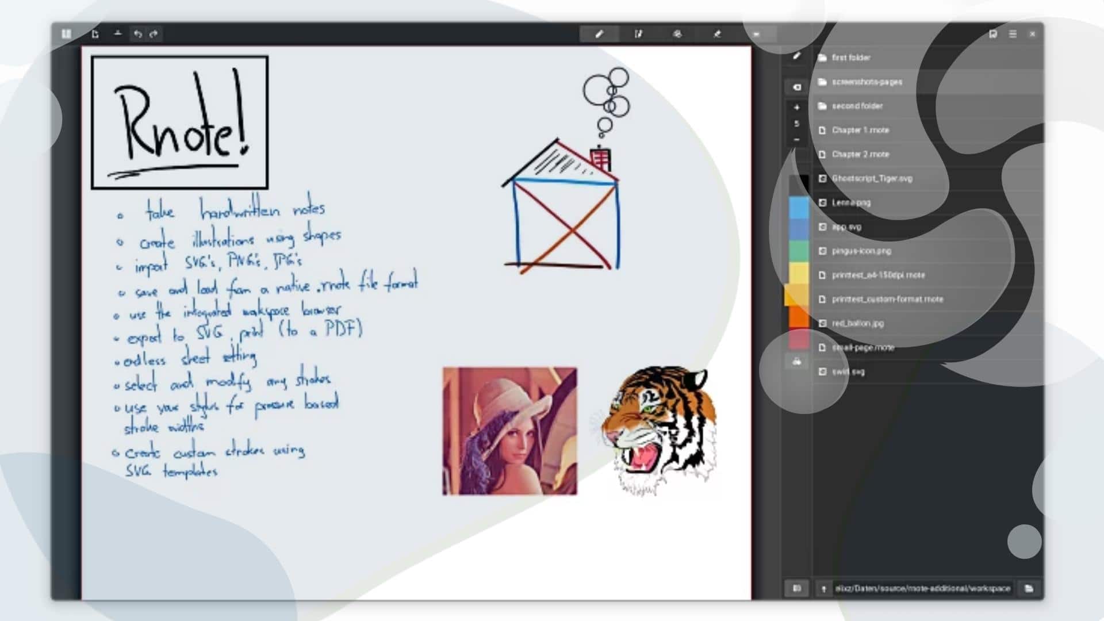
Task: Choose the solid brush style icon
Action: (x=796, y=56)
